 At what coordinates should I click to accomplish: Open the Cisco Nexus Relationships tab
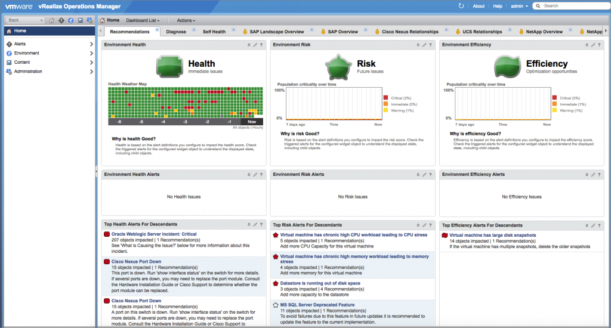coord(409,32)
